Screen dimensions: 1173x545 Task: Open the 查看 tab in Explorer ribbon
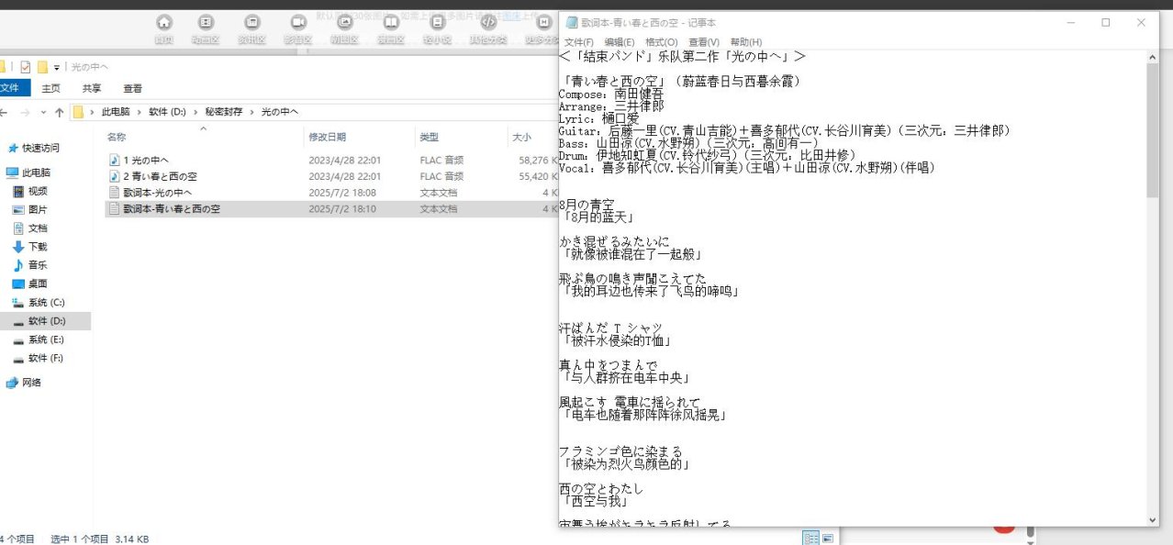[x=132, y=88]
